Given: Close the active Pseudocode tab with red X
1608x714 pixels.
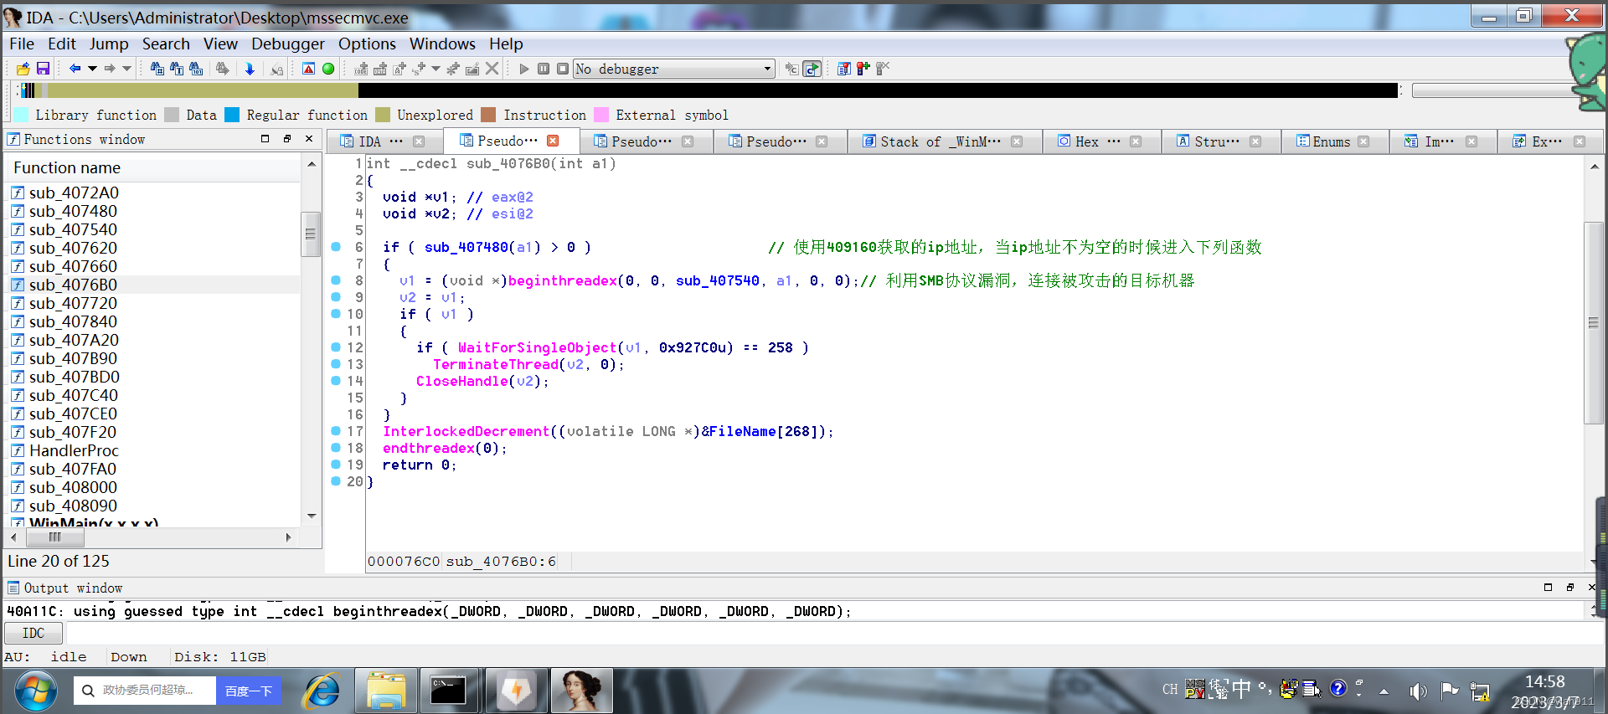Looking at the screenshot, I should pyautogui.click(x=553, y=141).
